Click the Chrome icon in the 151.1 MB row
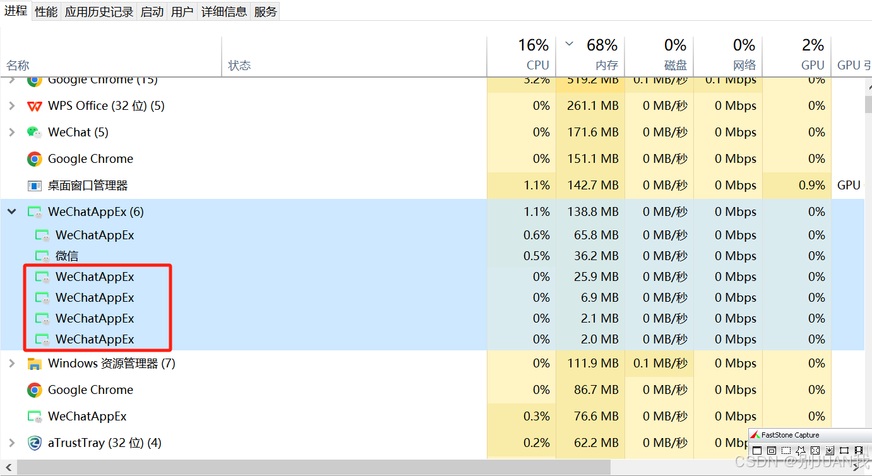Viewport: 872px width, 476px height. 35,159
